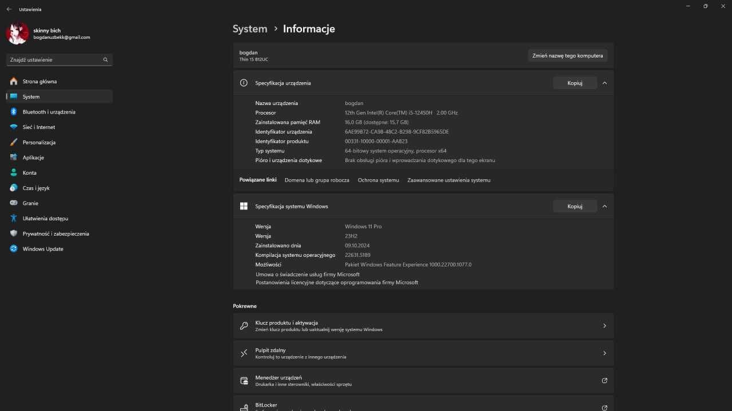Click the install date 09.10.2024
Screen dimensions: 732x411
[x=357, y=245]
